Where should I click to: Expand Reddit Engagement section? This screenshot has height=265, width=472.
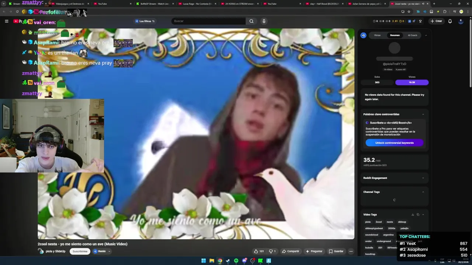click(423, 178)
